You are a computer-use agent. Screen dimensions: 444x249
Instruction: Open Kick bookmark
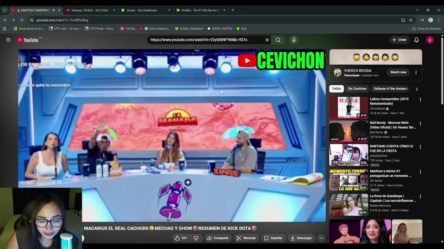241,29
